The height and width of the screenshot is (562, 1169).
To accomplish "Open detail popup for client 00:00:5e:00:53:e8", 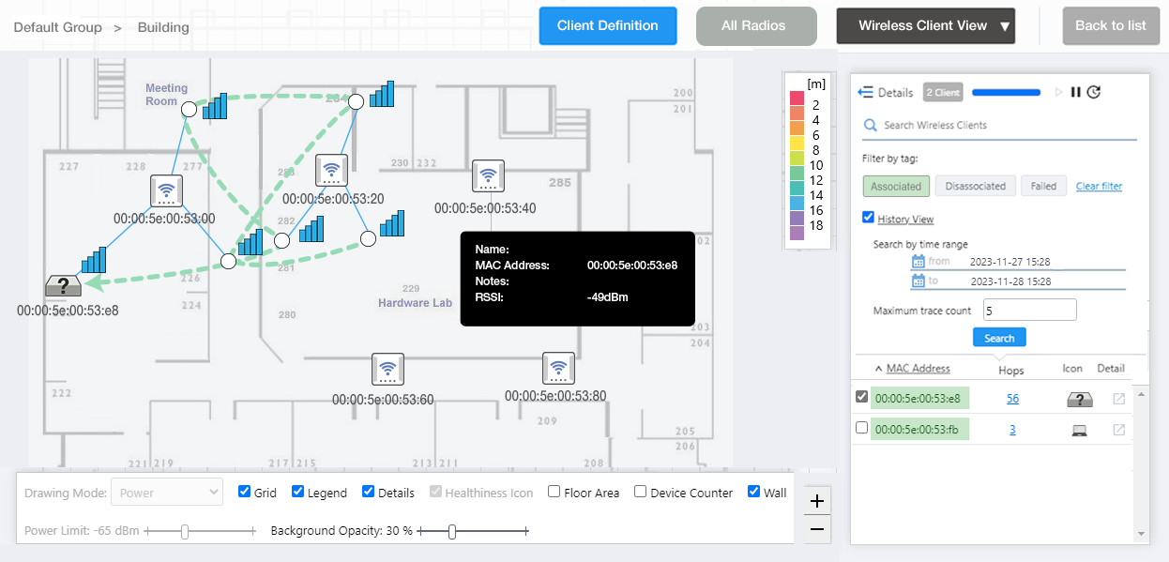I will (x=1118, y=399).
